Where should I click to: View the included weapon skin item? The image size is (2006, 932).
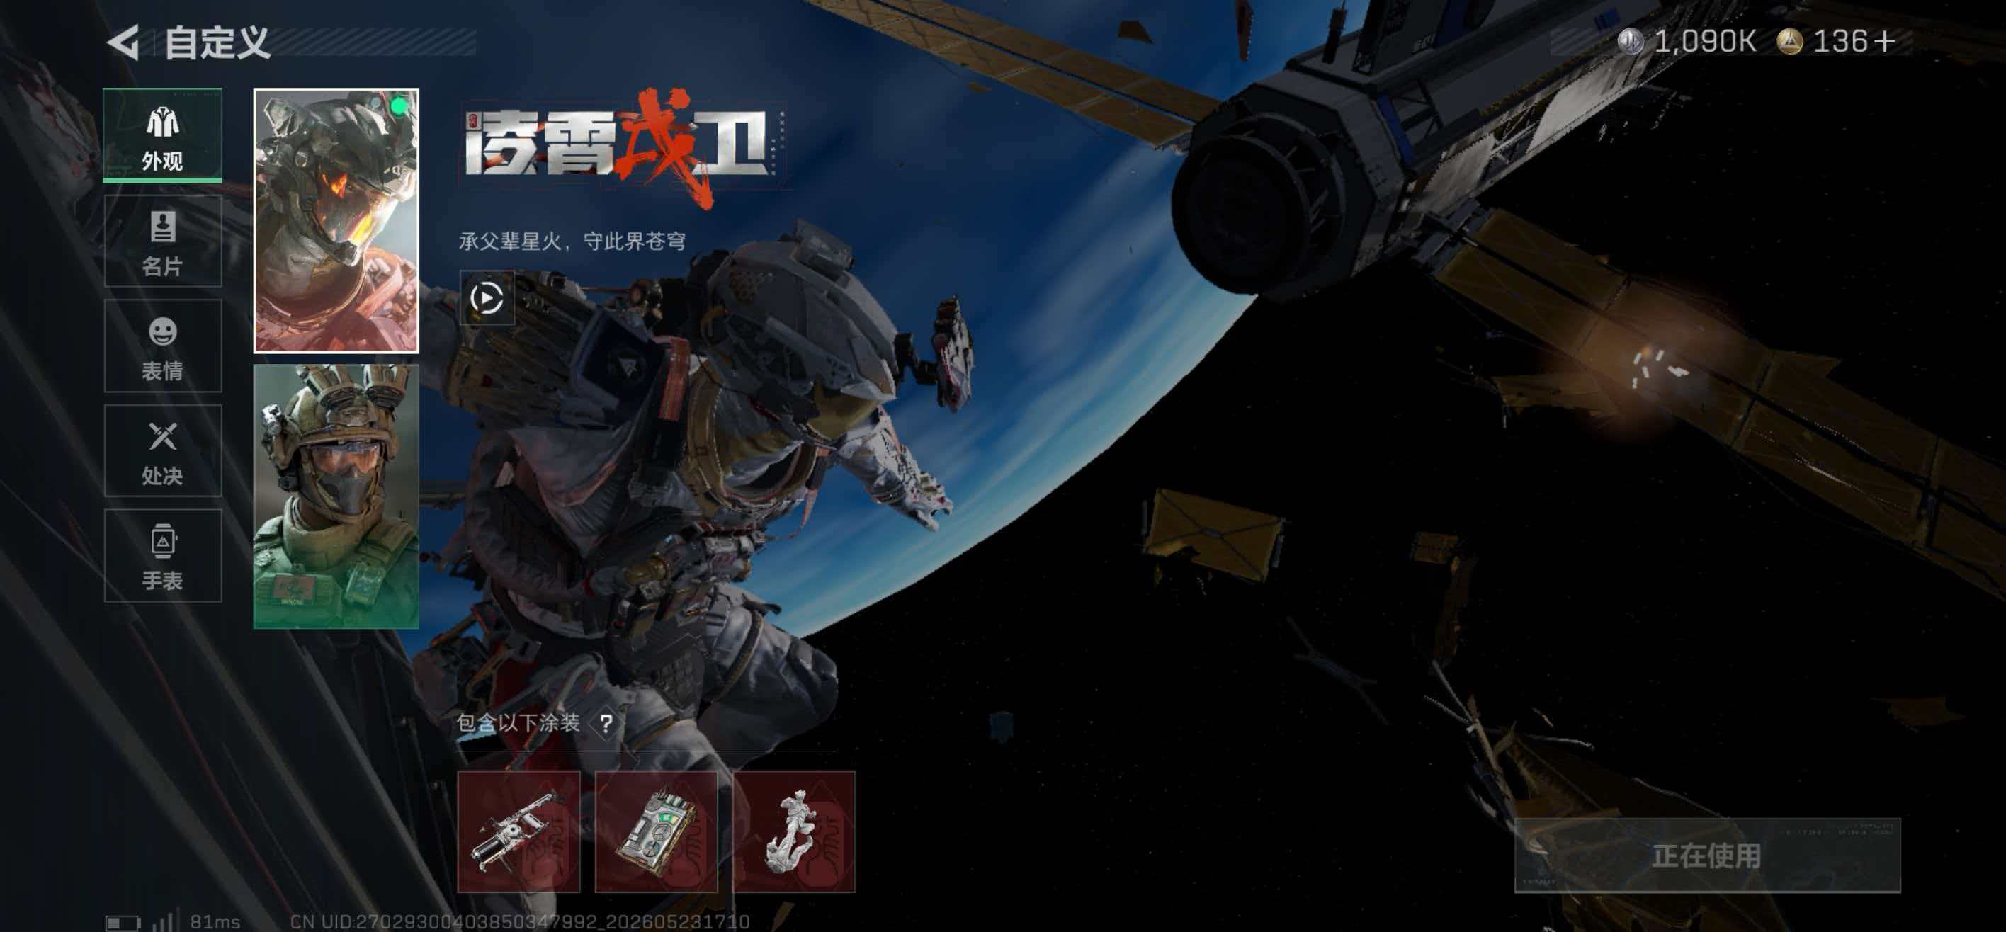pyautogui.click(x=518, y=831)
